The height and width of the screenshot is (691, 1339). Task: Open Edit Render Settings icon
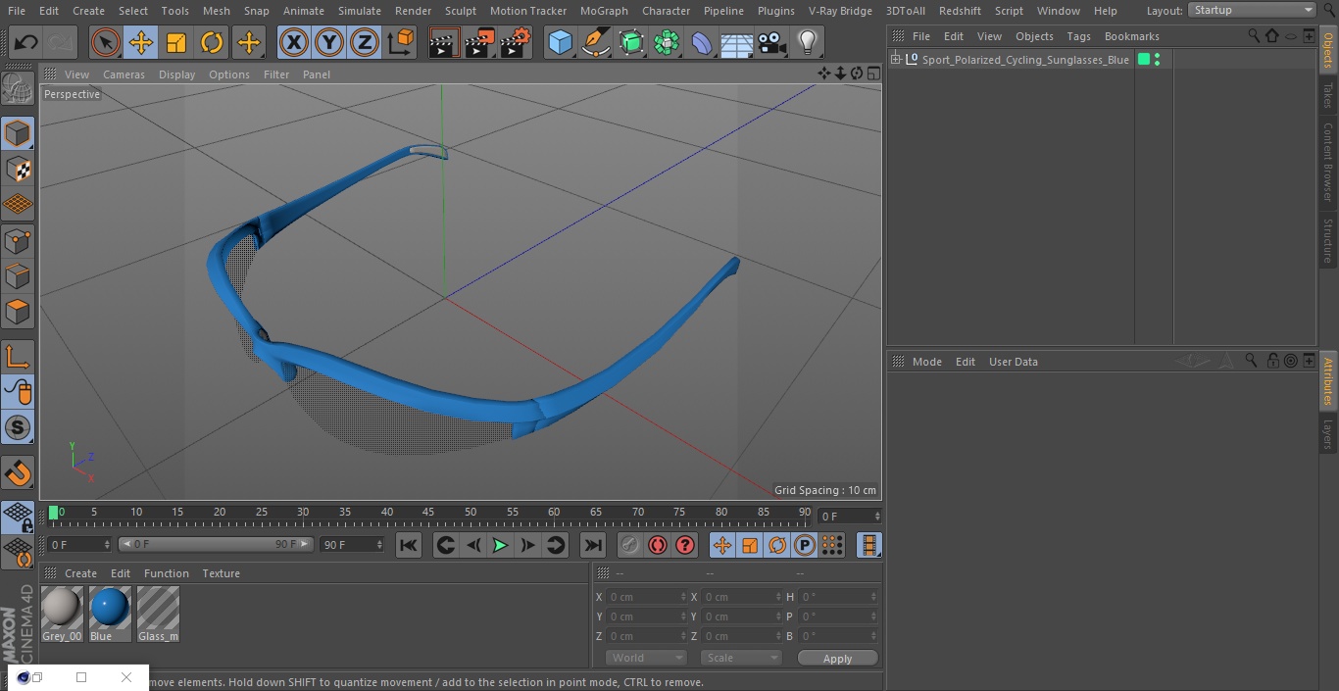(515, 43)
